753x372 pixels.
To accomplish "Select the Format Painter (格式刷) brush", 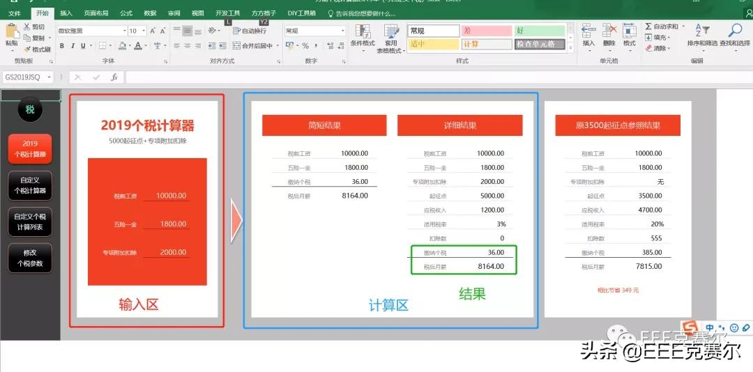I will click(27, 49).
